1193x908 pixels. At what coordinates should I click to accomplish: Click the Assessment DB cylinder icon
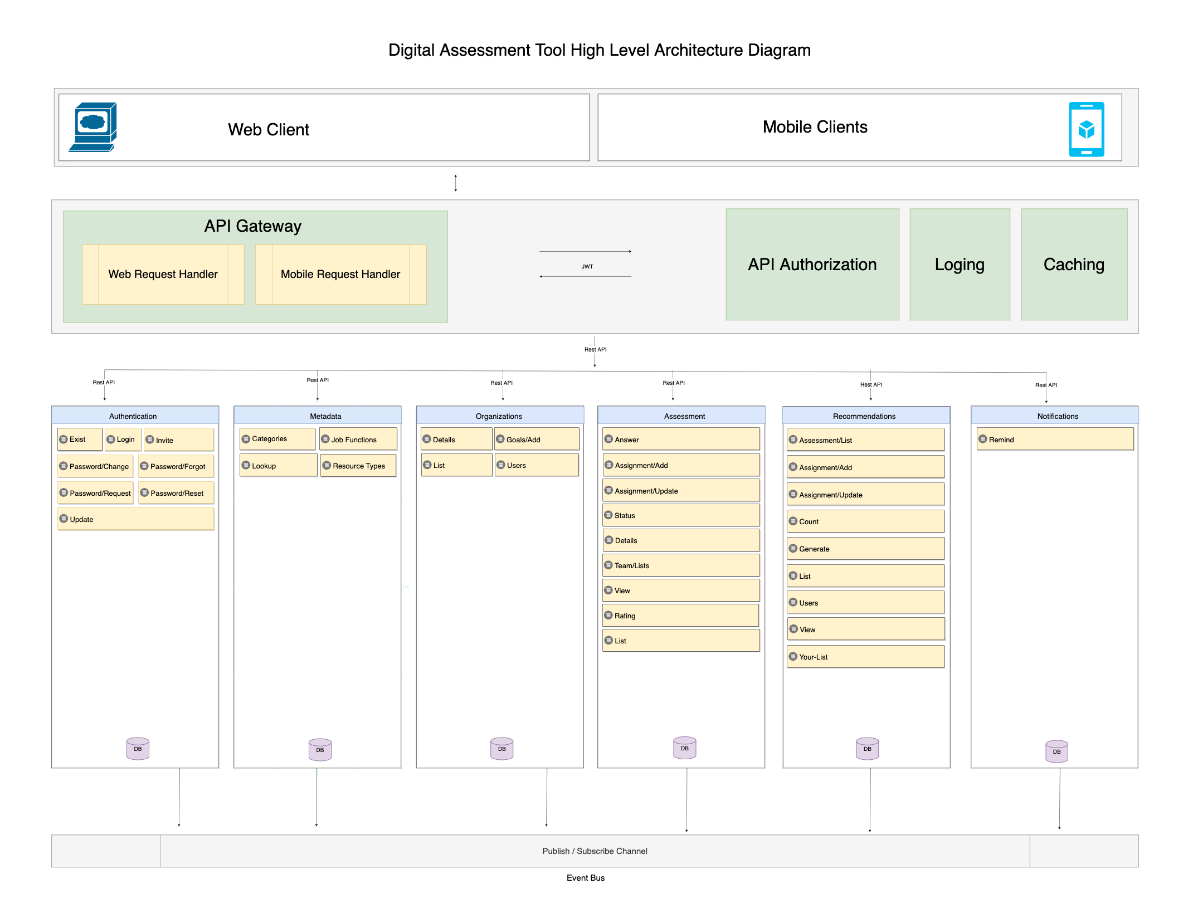[x=684, y=748]
